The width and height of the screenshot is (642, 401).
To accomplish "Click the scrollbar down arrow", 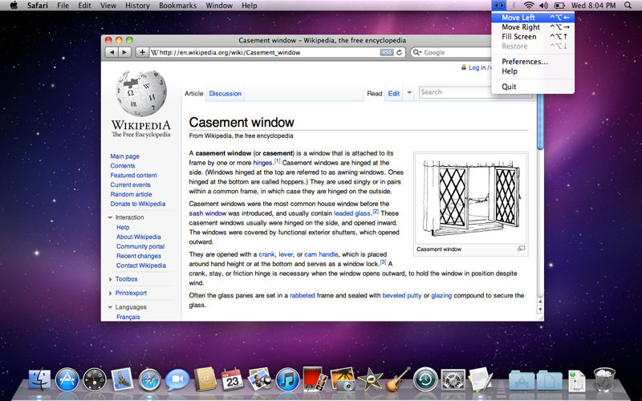I will (540, 310).
